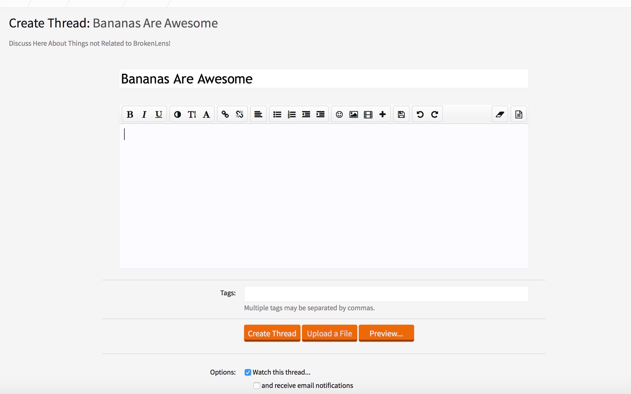Open the text alignment dropdown

pos(258,114)
